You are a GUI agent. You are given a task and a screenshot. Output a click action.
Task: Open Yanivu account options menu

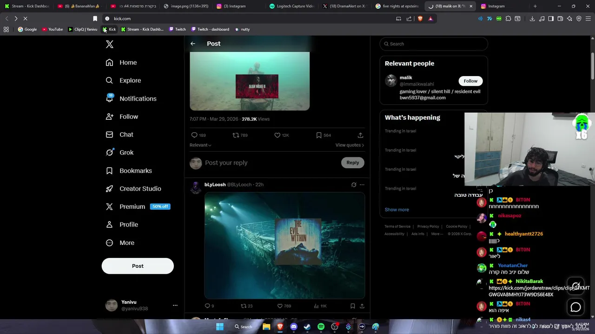175,305
